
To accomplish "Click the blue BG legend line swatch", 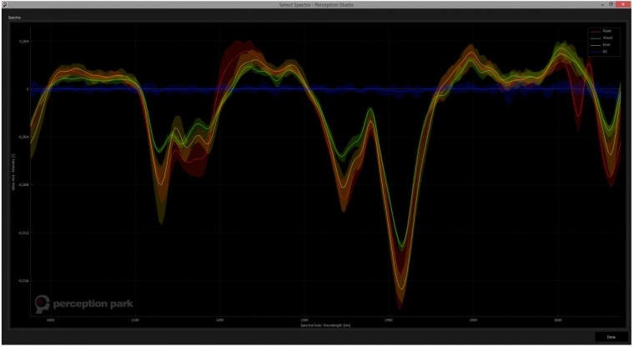I will (595, 51).
